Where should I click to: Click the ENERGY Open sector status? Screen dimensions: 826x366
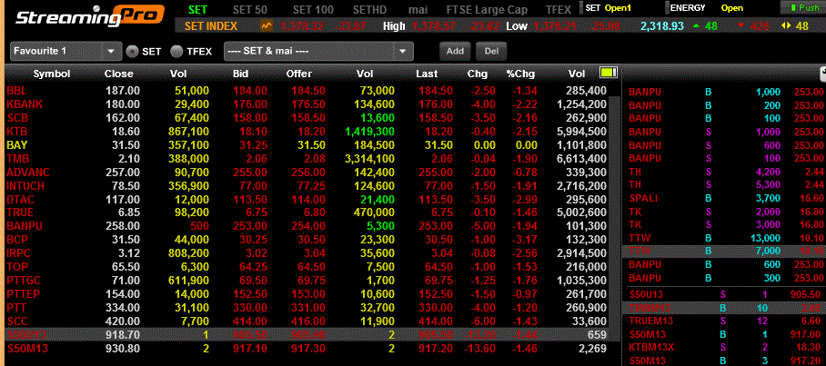pos(707,8)
